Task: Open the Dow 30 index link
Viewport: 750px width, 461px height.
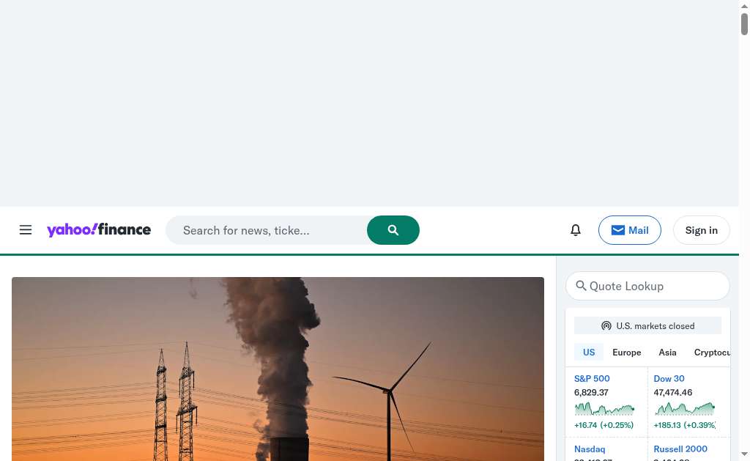Action: pos(669,379)
